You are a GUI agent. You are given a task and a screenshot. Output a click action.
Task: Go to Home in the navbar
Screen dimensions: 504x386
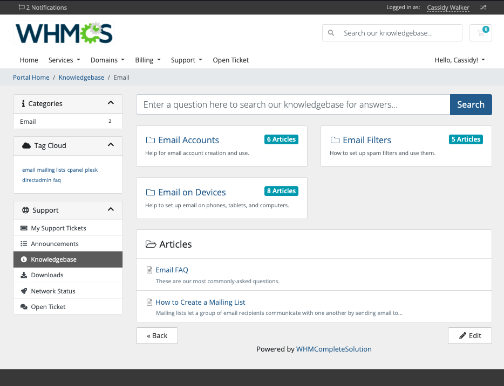click(x=29, y=60)
